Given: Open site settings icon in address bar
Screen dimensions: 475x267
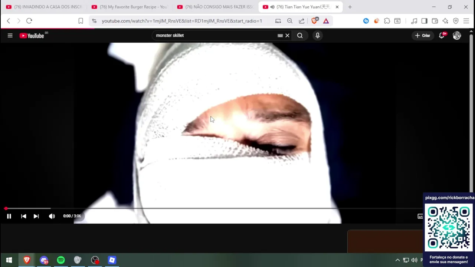Looking at the screenshot, I should click(94, 21).
